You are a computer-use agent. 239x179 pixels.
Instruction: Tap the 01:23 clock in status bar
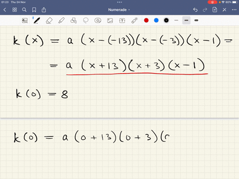[5, 2]
